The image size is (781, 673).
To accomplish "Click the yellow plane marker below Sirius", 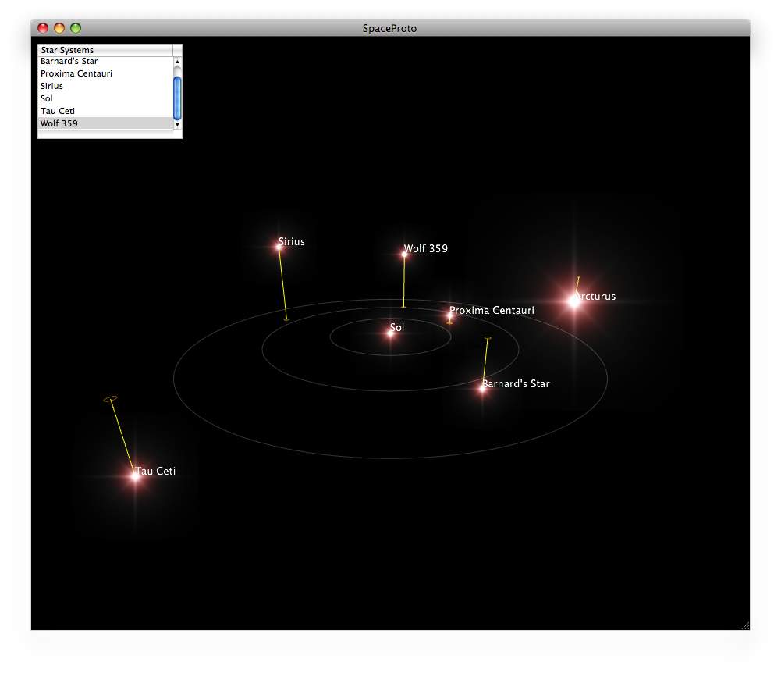I will (x=286, y=319).
